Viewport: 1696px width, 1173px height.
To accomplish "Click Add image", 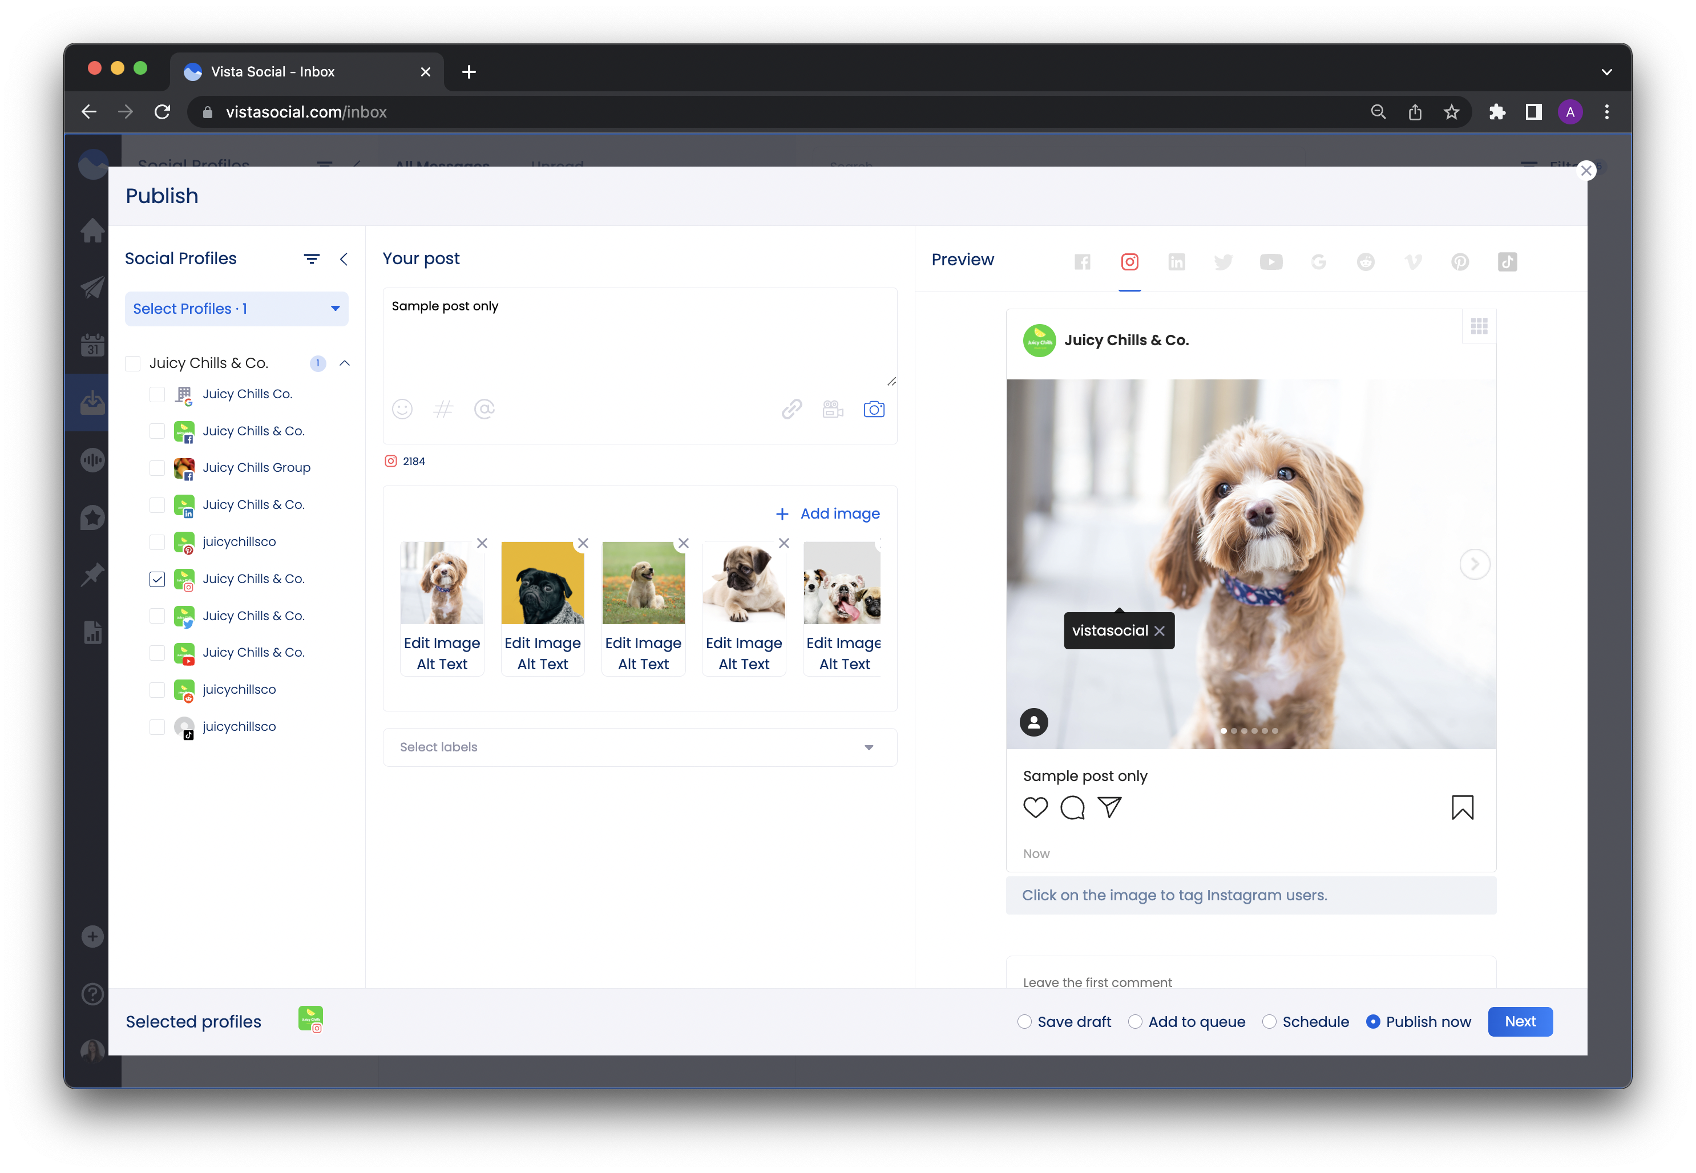I will [828, 513].
